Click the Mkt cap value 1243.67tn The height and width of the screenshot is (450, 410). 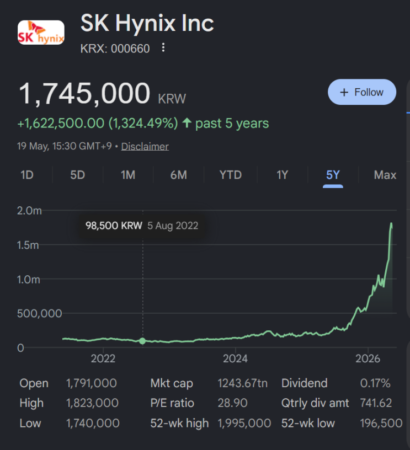click(243, 383)
